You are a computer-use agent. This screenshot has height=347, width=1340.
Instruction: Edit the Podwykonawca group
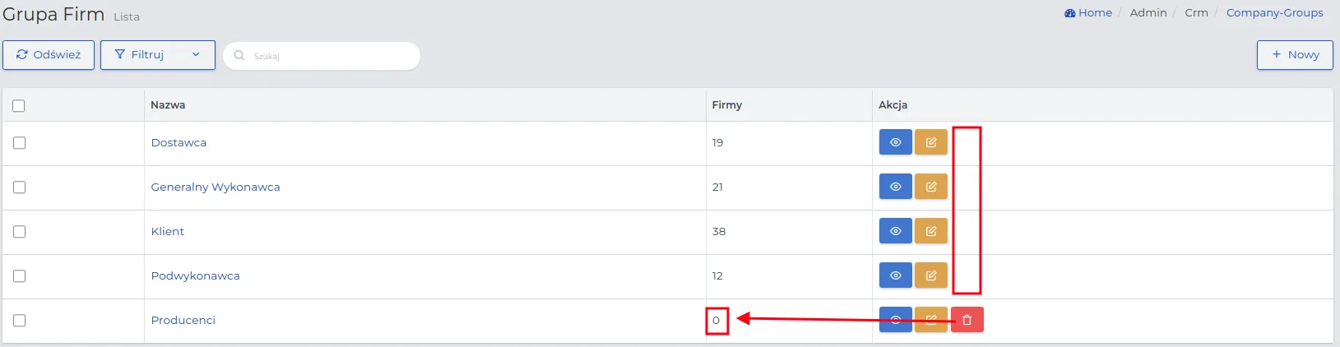coord(931,275)
